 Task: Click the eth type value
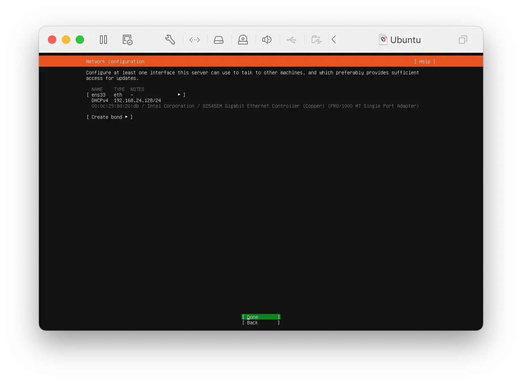[x=118, y=95]
